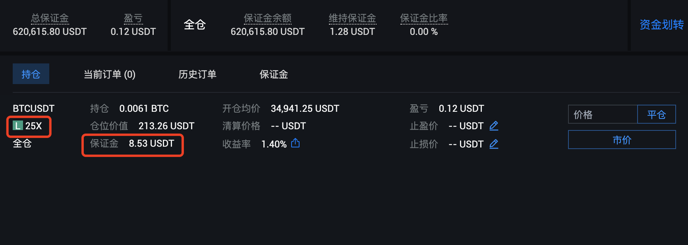Open the 当前订单 (0) tab
Image resolution: width=688 pixels, height=245 pixels.
click(x=109, y=74)
